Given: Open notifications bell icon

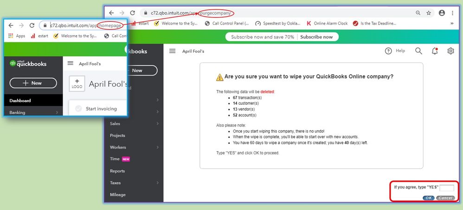Looking at the screenshot, I should pos(435,51).
